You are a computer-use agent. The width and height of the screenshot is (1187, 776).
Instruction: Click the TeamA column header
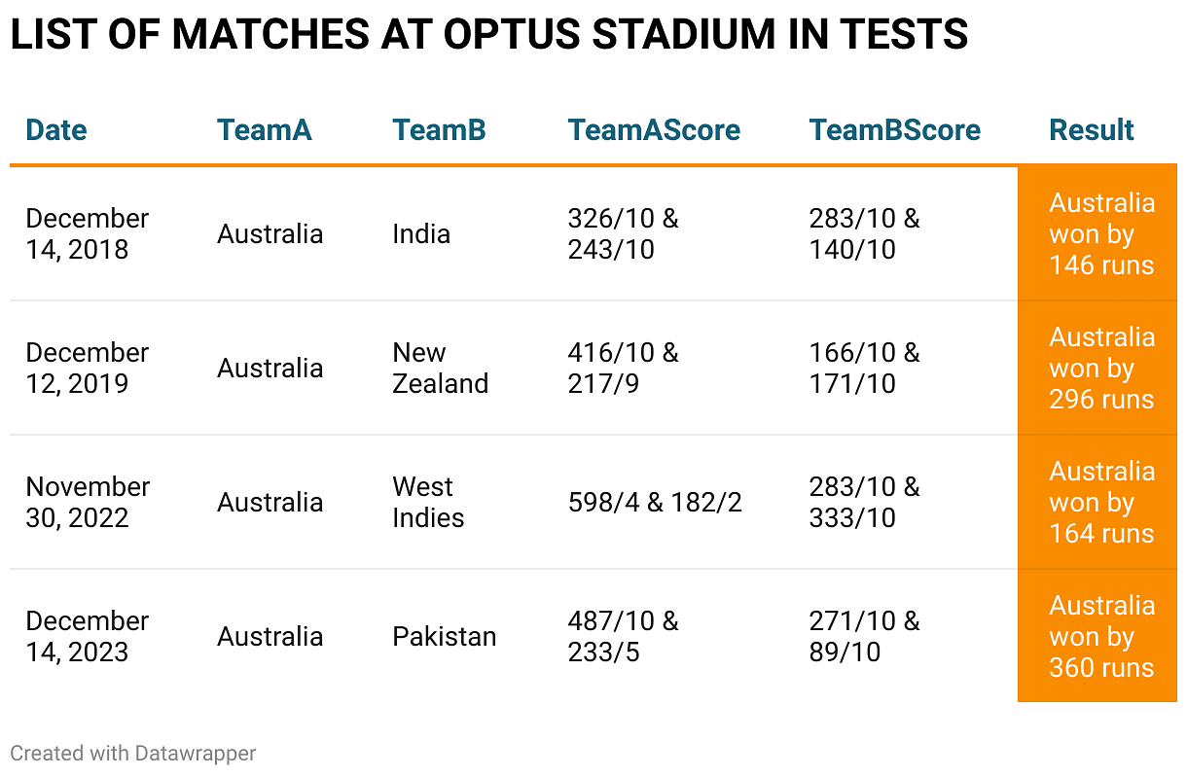coord(265,130)
